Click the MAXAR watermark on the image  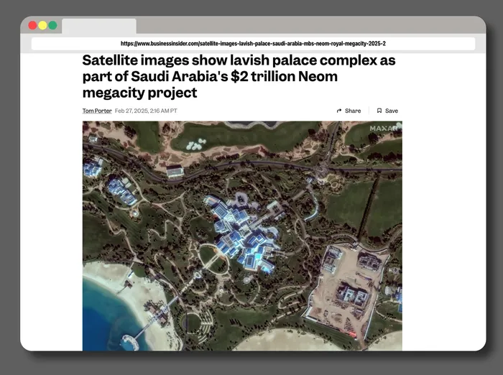tap(384, 129)
